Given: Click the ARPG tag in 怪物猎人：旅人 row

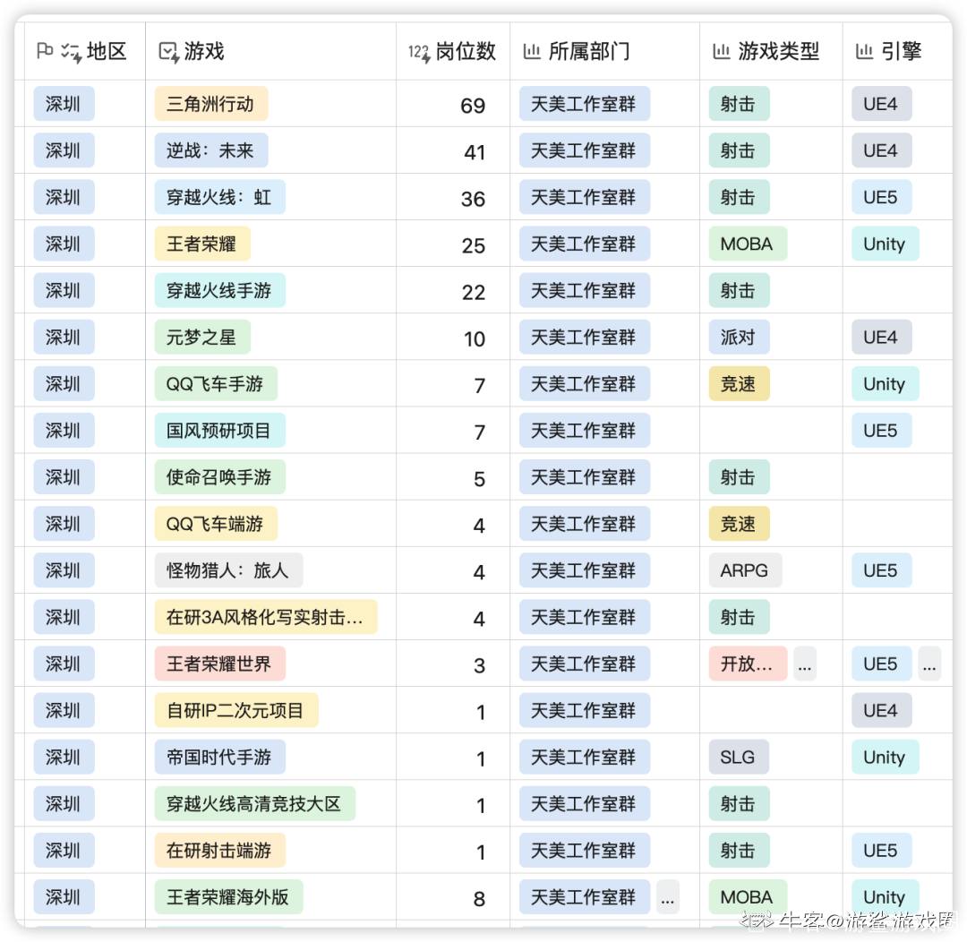Looking at the screenshot, I should 745,570.
